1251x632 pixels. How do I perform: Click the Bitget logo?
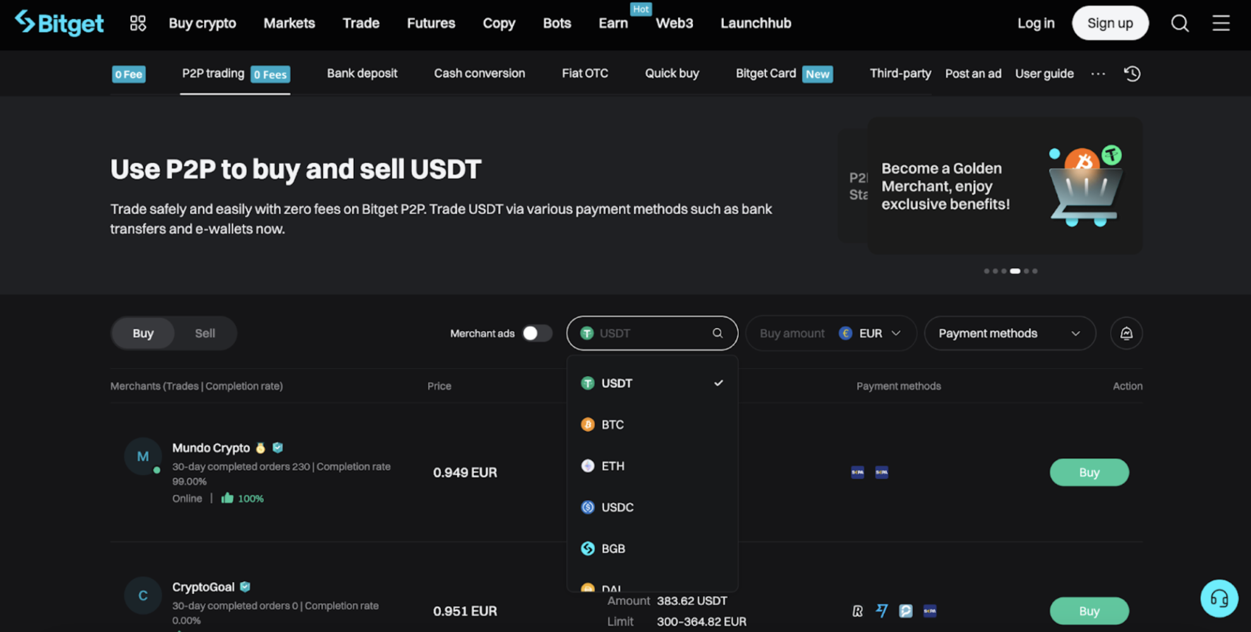[59, 23]
